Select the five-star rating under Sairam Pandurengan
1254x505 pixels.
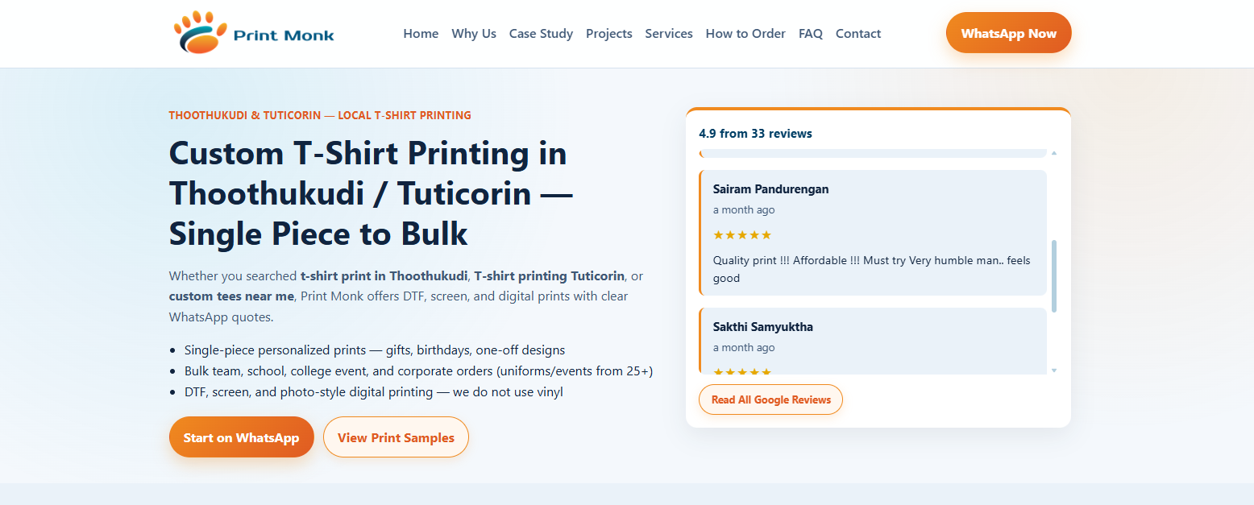(741, 234)
